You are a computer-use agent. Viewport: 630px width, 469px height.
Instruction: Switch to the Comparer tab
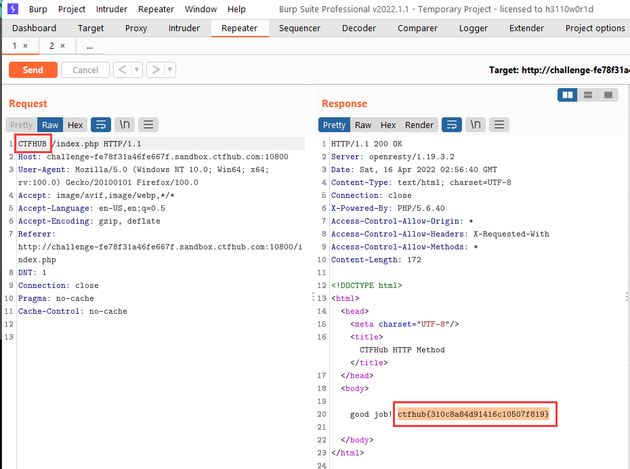click(x=417, y=28)
